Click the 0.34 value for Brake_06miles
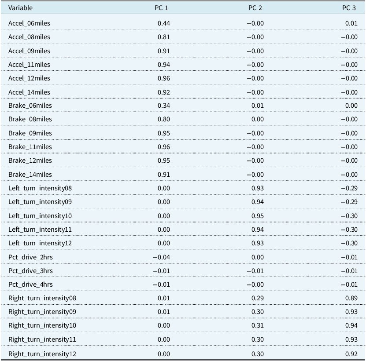The height and width of the screenshot is (361, 366). click(x=164, y=106)
